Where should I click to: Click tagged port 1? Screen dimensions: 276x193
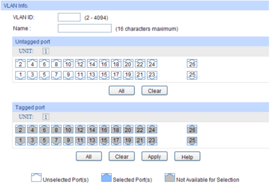(x=20, y=140)
